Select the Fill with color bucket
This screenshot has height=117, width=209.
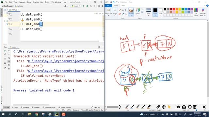pos(123,10)
